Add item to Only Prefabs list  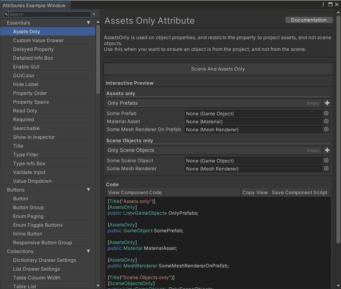coord(327,103)
